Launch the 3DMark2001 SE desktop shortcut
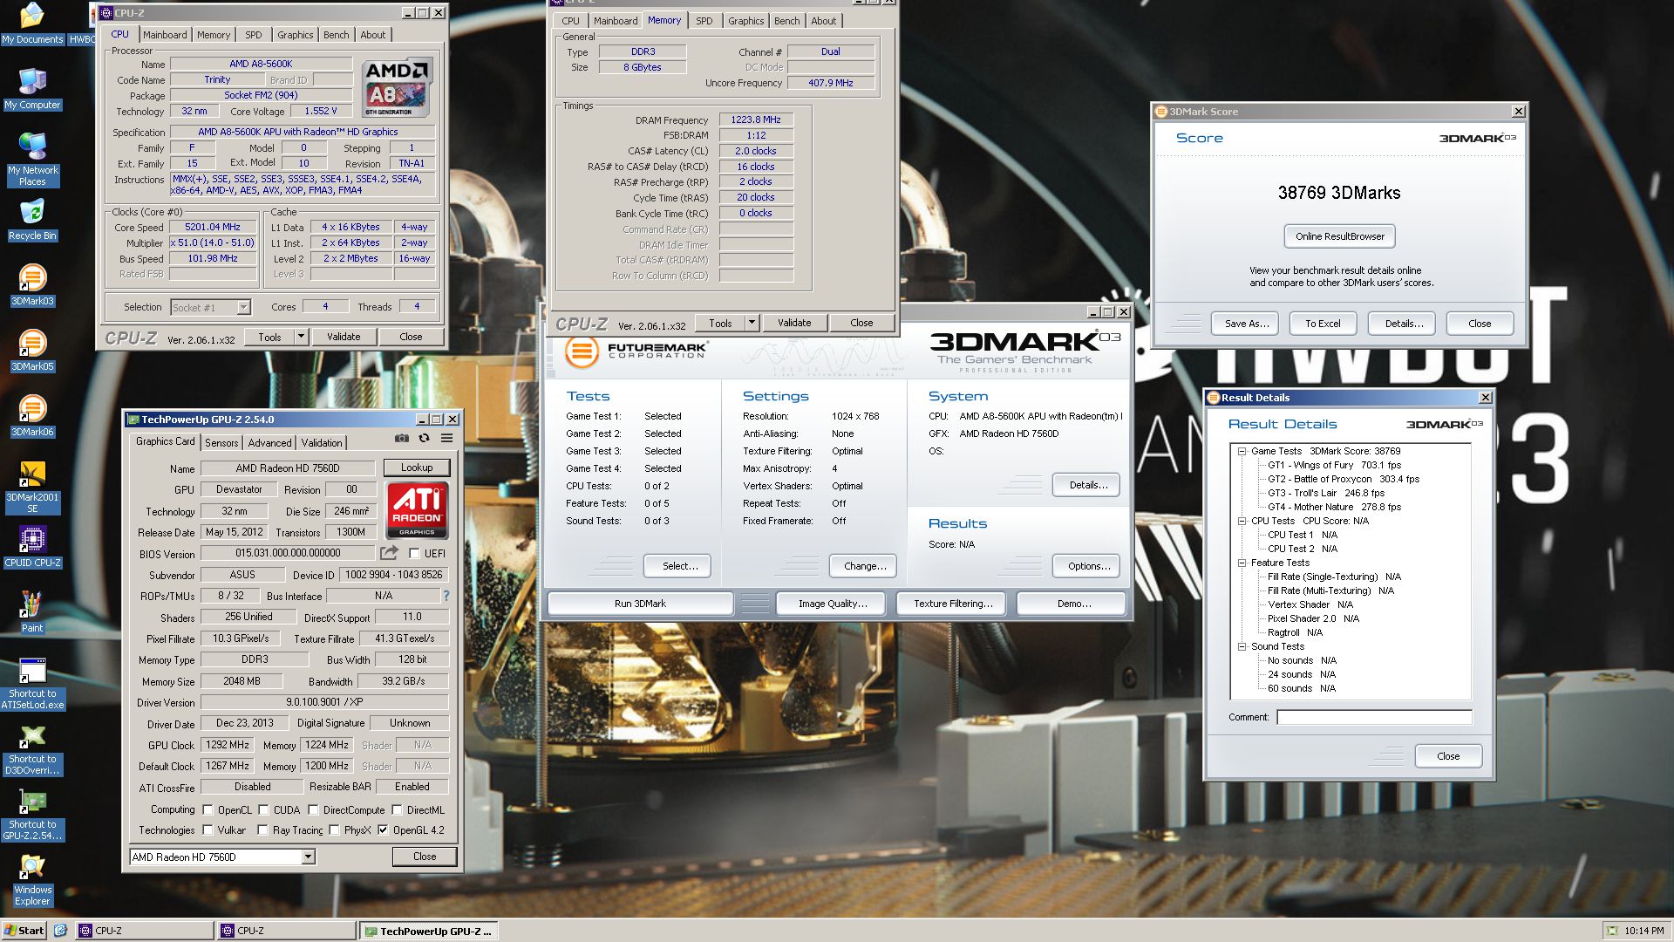The image size is (1674, 942). pyautogui.click(x=32, y=487)
